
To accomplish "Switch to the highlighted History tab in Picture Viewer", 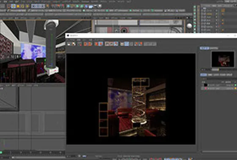I will [204, 75].
